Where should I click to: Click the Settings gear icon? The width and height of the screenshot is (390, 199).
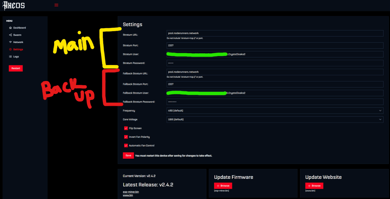pos(10,49)
